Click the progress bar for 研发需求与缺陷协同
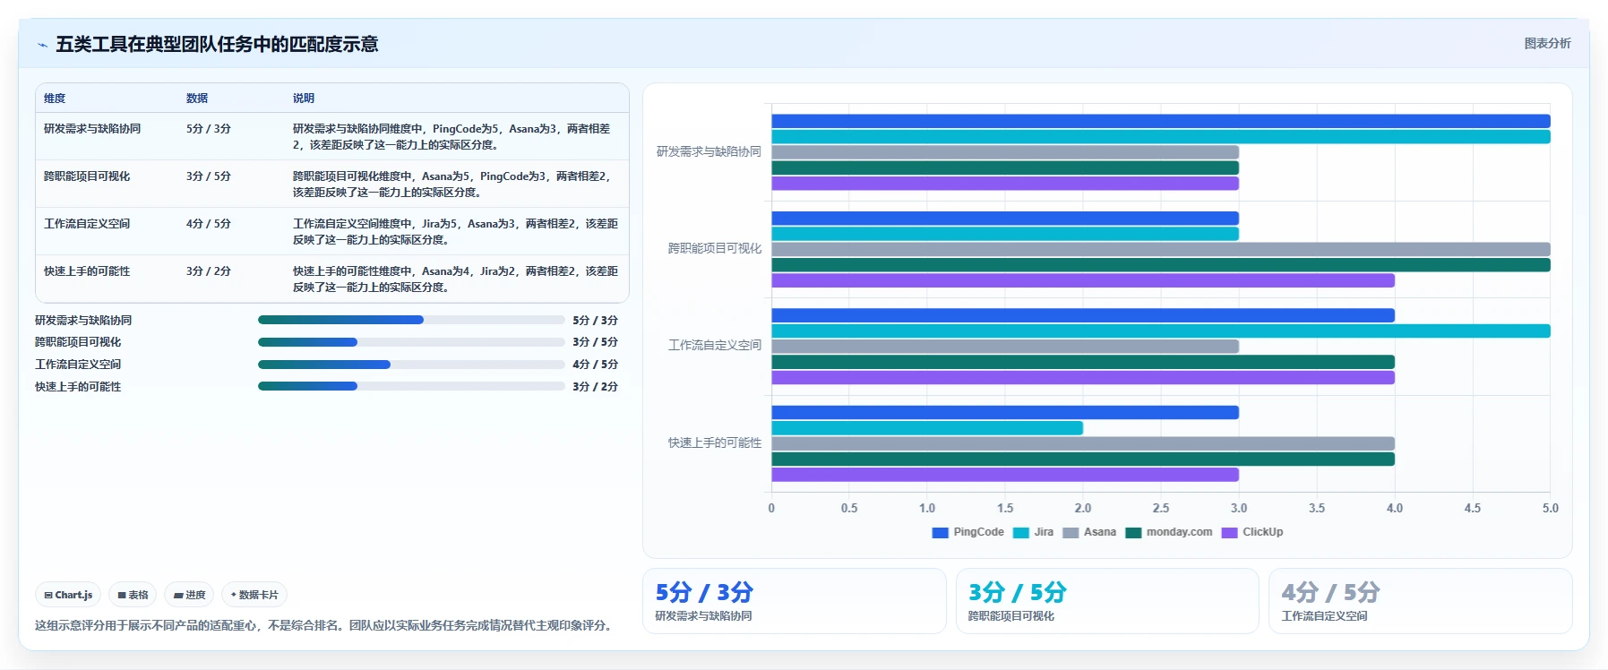 [411, 320]
